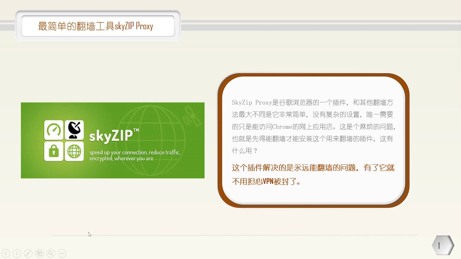Activate the slideshow zoom magnifier
Screen dimensions: 461x259
pos(51,253)
